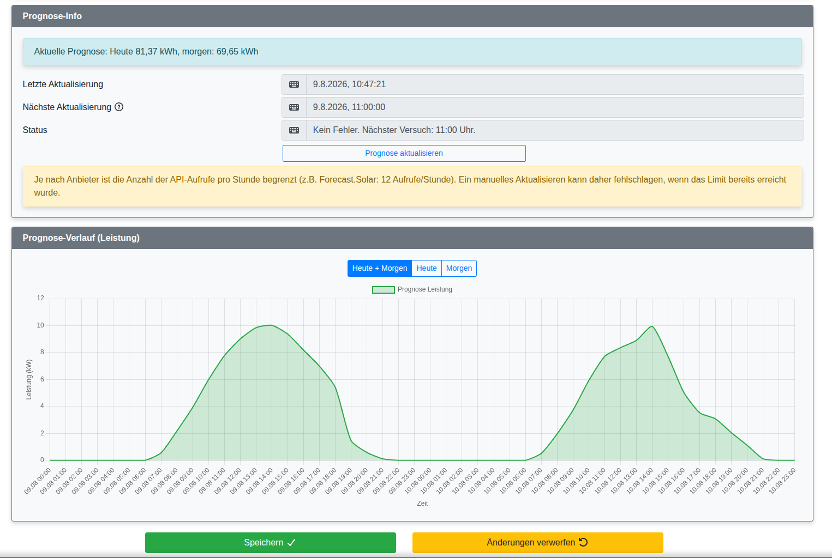Click undo arrow icon on Änderungen verwerfen
832x558 pixels.
[583, 542]
